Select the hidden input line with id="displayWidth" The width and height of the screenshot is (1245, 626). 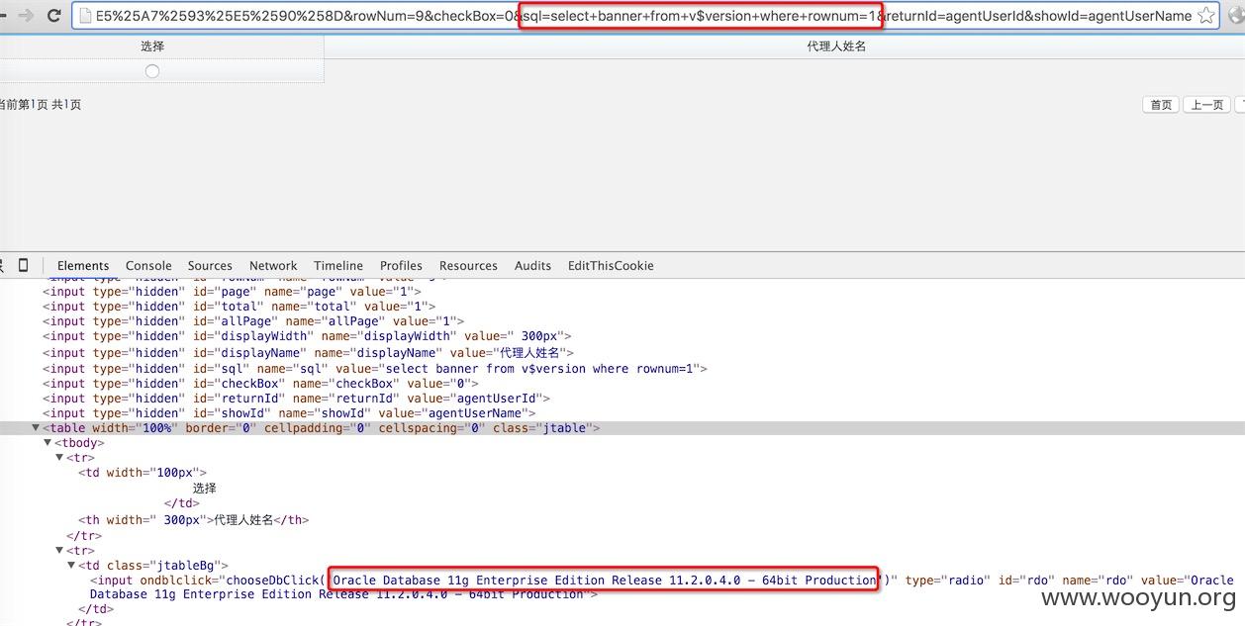[x=307, y=336]
